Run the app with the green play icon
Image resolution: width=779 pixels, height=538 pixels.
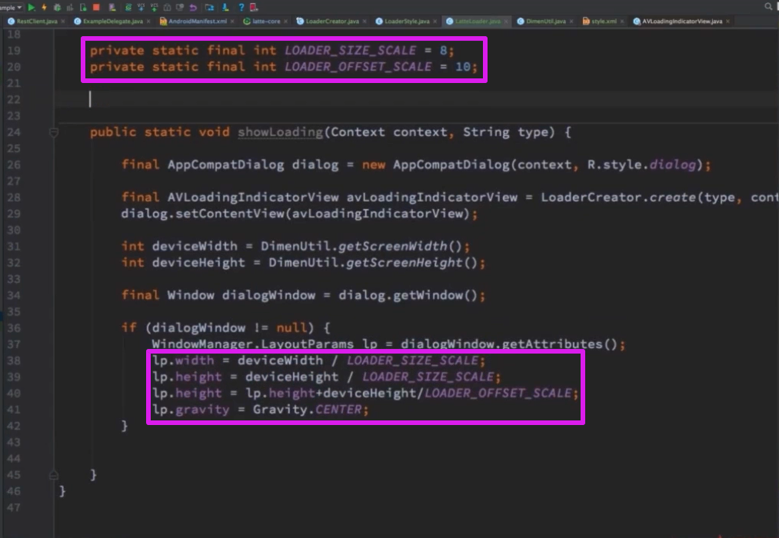[x=32, y=8]
